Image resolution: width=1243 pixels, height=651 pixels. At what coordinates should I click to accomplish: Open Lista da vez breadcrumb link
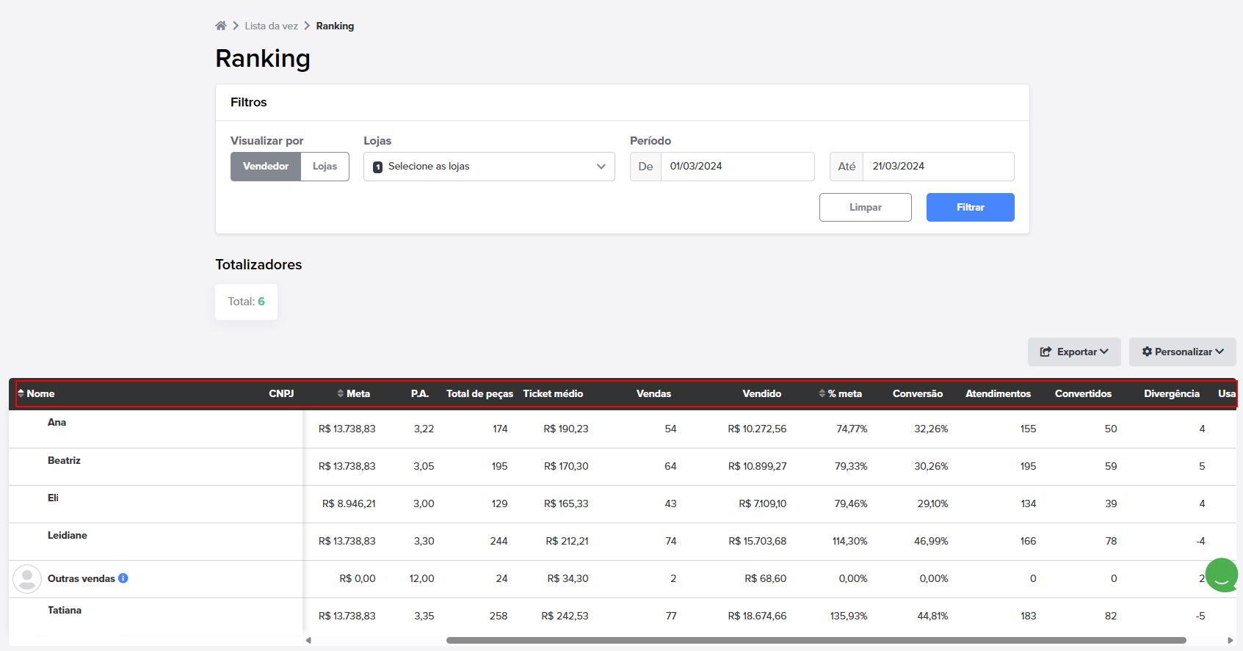[x=272, y=26]
